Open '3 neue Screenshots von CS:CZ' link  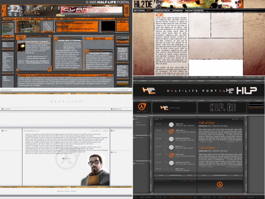(37, 63)
